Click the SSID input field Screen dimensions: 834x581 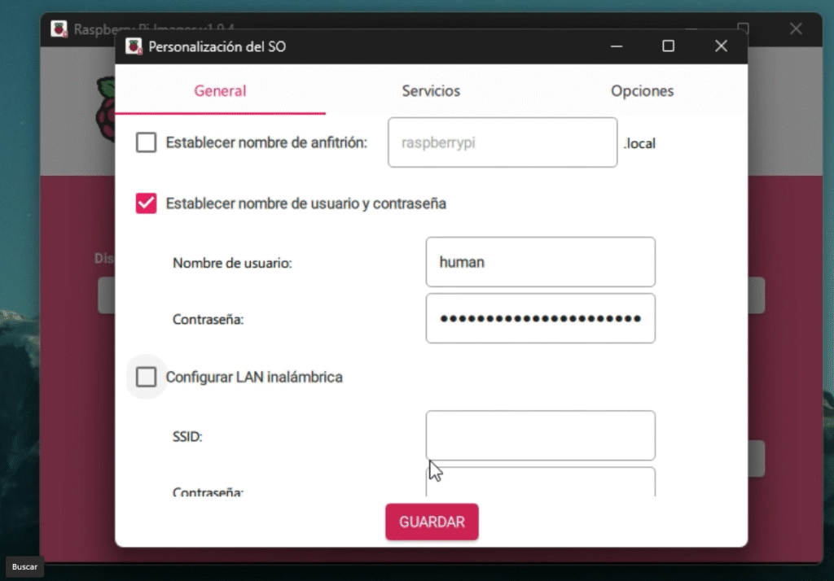(541, 435)
